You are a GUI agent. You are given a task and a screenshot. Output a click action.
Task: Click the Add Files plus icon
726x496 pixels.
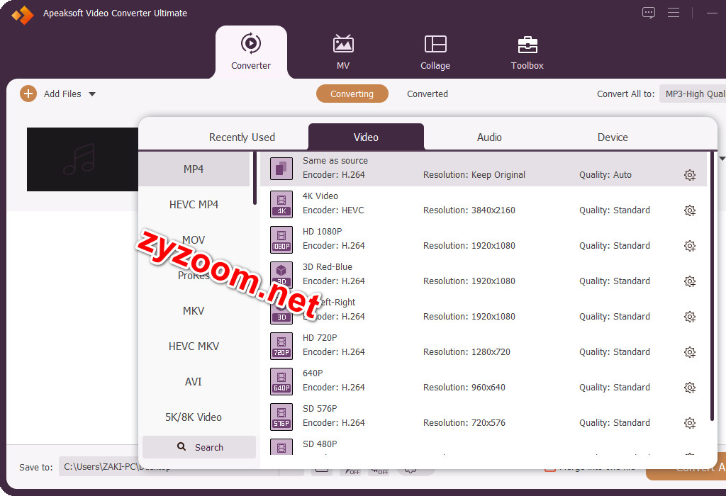click(x=28, y=94)
